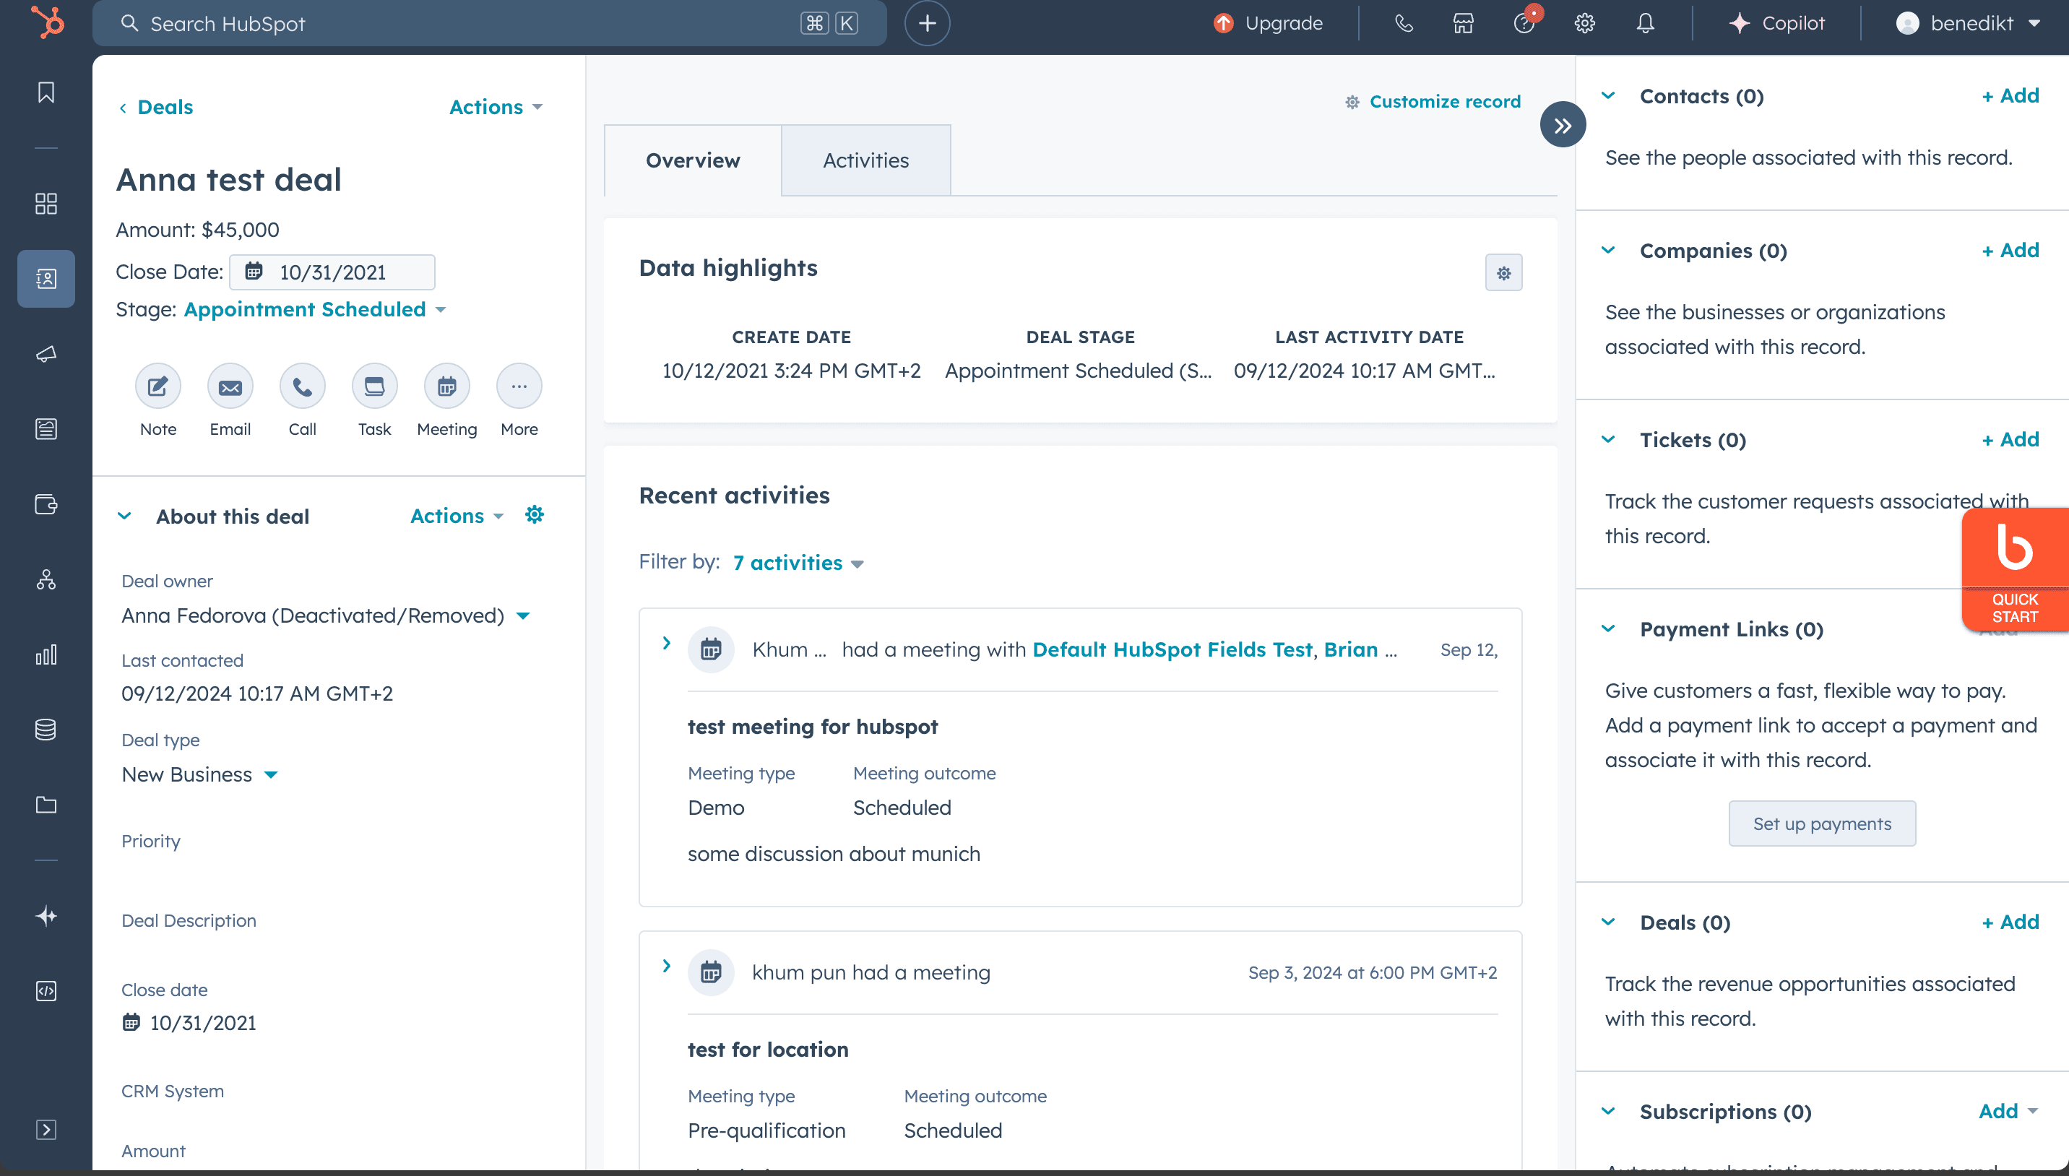The width and height of the screenshot is (2069, 1176).
Task: Open Development code icon in sidebar
Action: coord(46,991)
